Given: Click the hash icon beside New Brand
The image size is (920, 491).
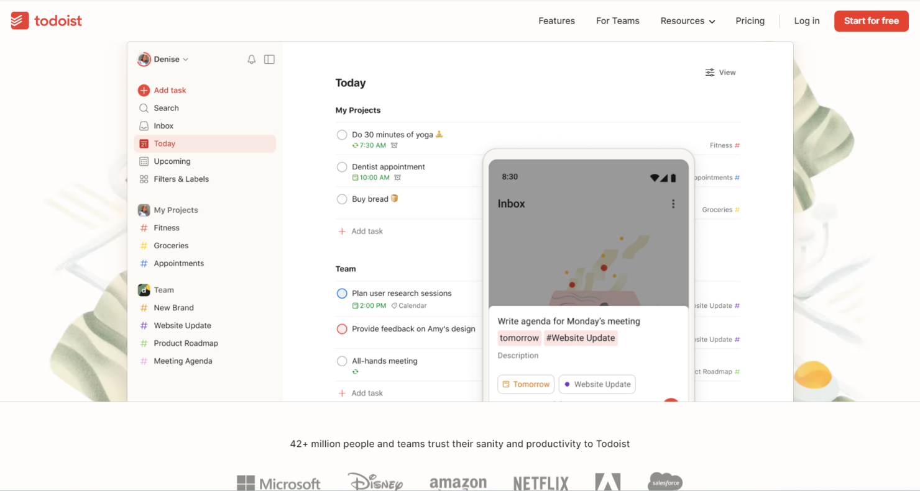Looking at the screenshot, I should pos(144,308).
